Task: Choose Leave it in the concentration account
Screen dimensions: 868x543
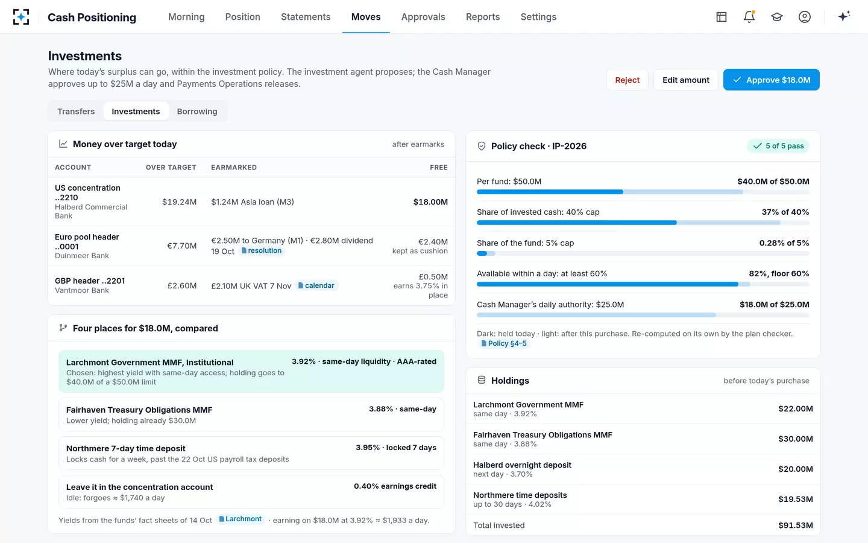Action: pos(251,492)
